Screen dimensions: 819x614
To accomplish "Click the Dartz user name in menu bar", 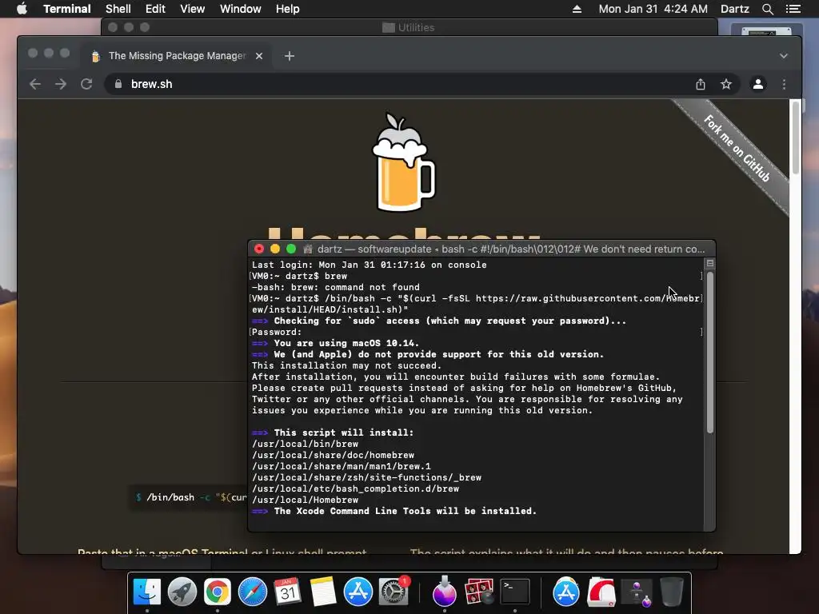I will [734, 9].
